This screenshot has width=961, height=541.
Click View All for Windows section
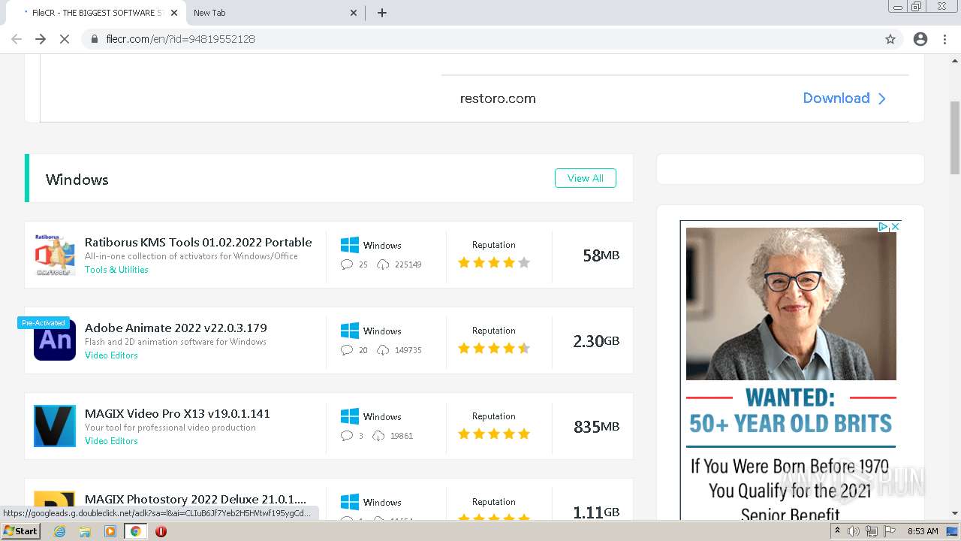point(586,178)
